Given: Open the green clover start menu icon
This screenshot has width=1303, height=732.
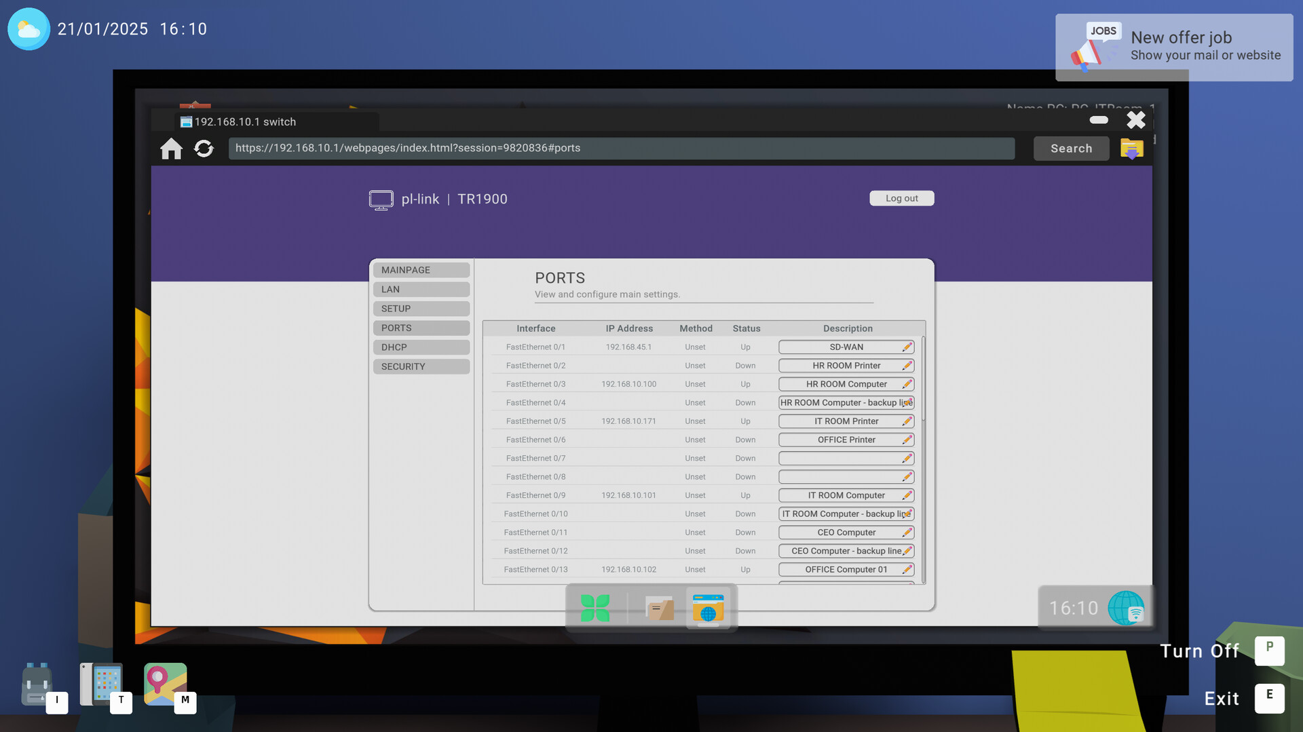Looking at the screenshot, I should click(595, 608).
